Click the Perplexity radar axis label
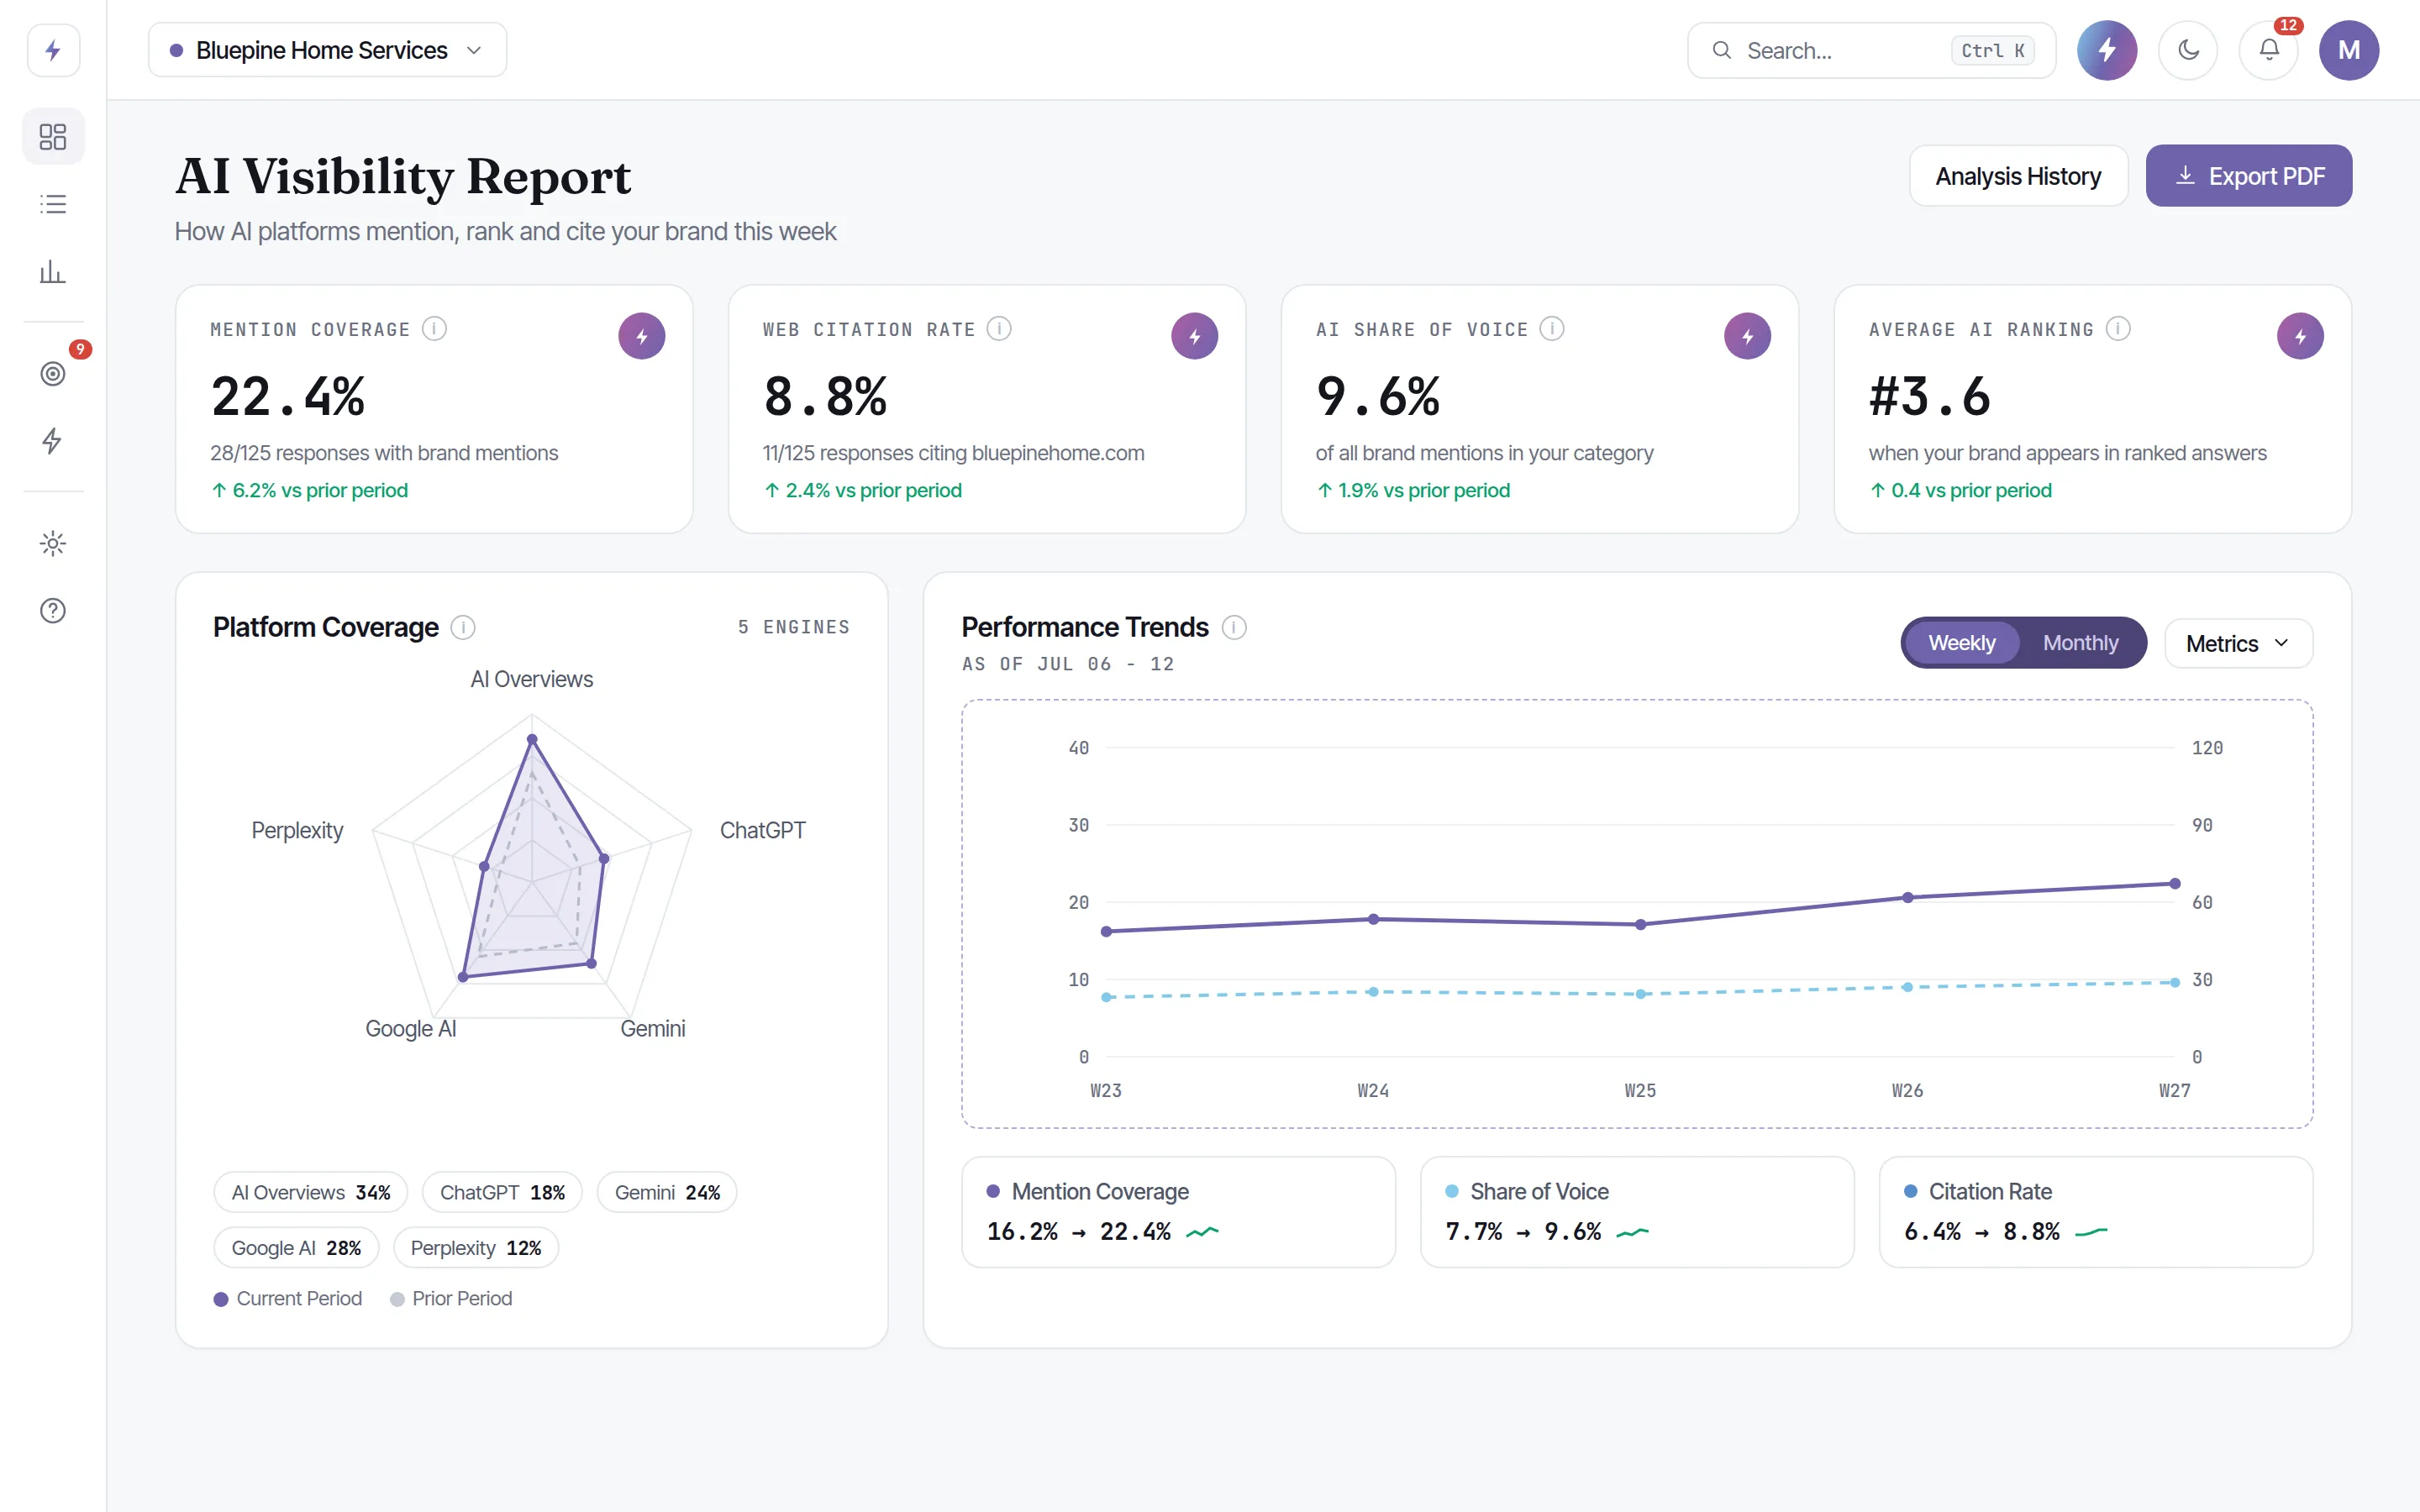 [297, 830]
